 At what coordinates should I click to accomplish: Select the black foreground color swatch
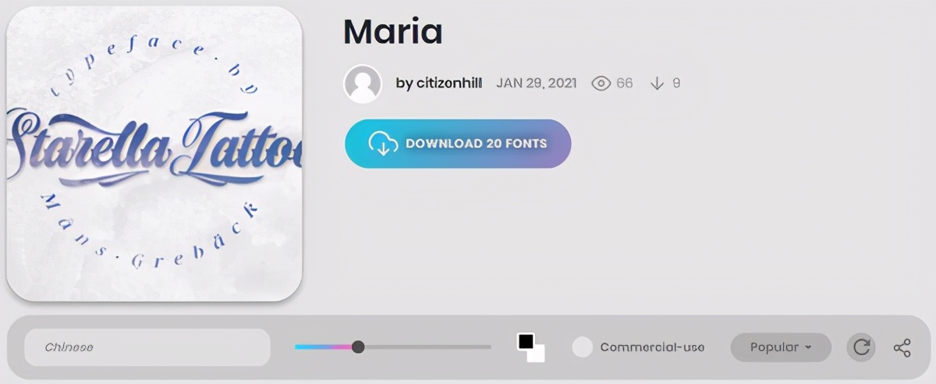[526, 342]
